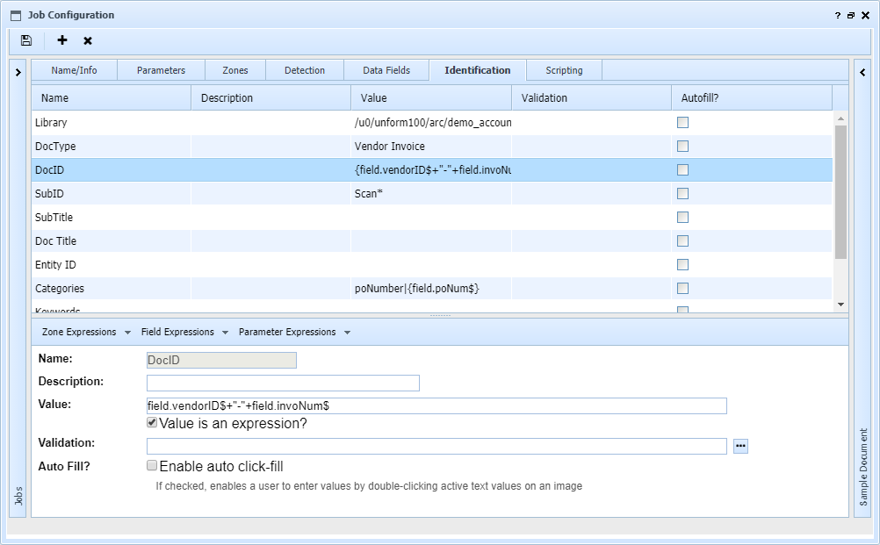Check the Autofill box for Library row
Image resolution: width=880 pixels, height=545 pixels.
682,123
